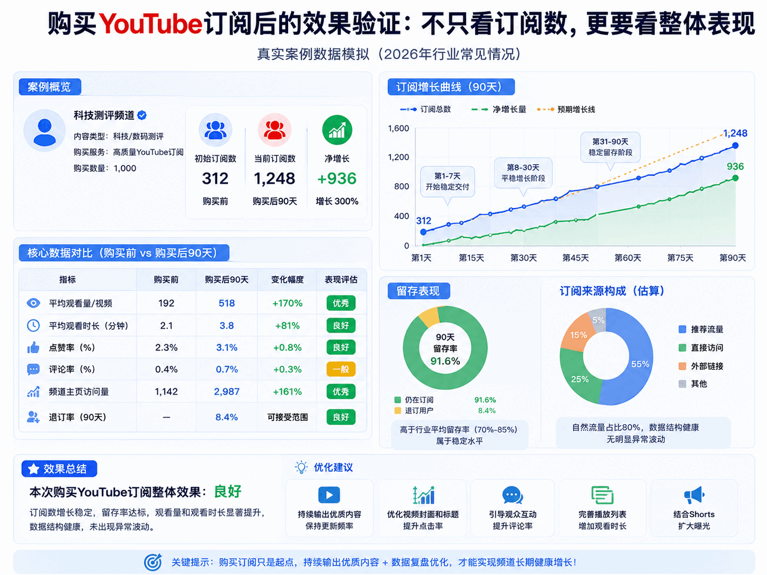The width and height of the screenshot is (767, 575).
Task: Click the 第1-7天 开始稳定交付 callout
Action: point(448,182)
